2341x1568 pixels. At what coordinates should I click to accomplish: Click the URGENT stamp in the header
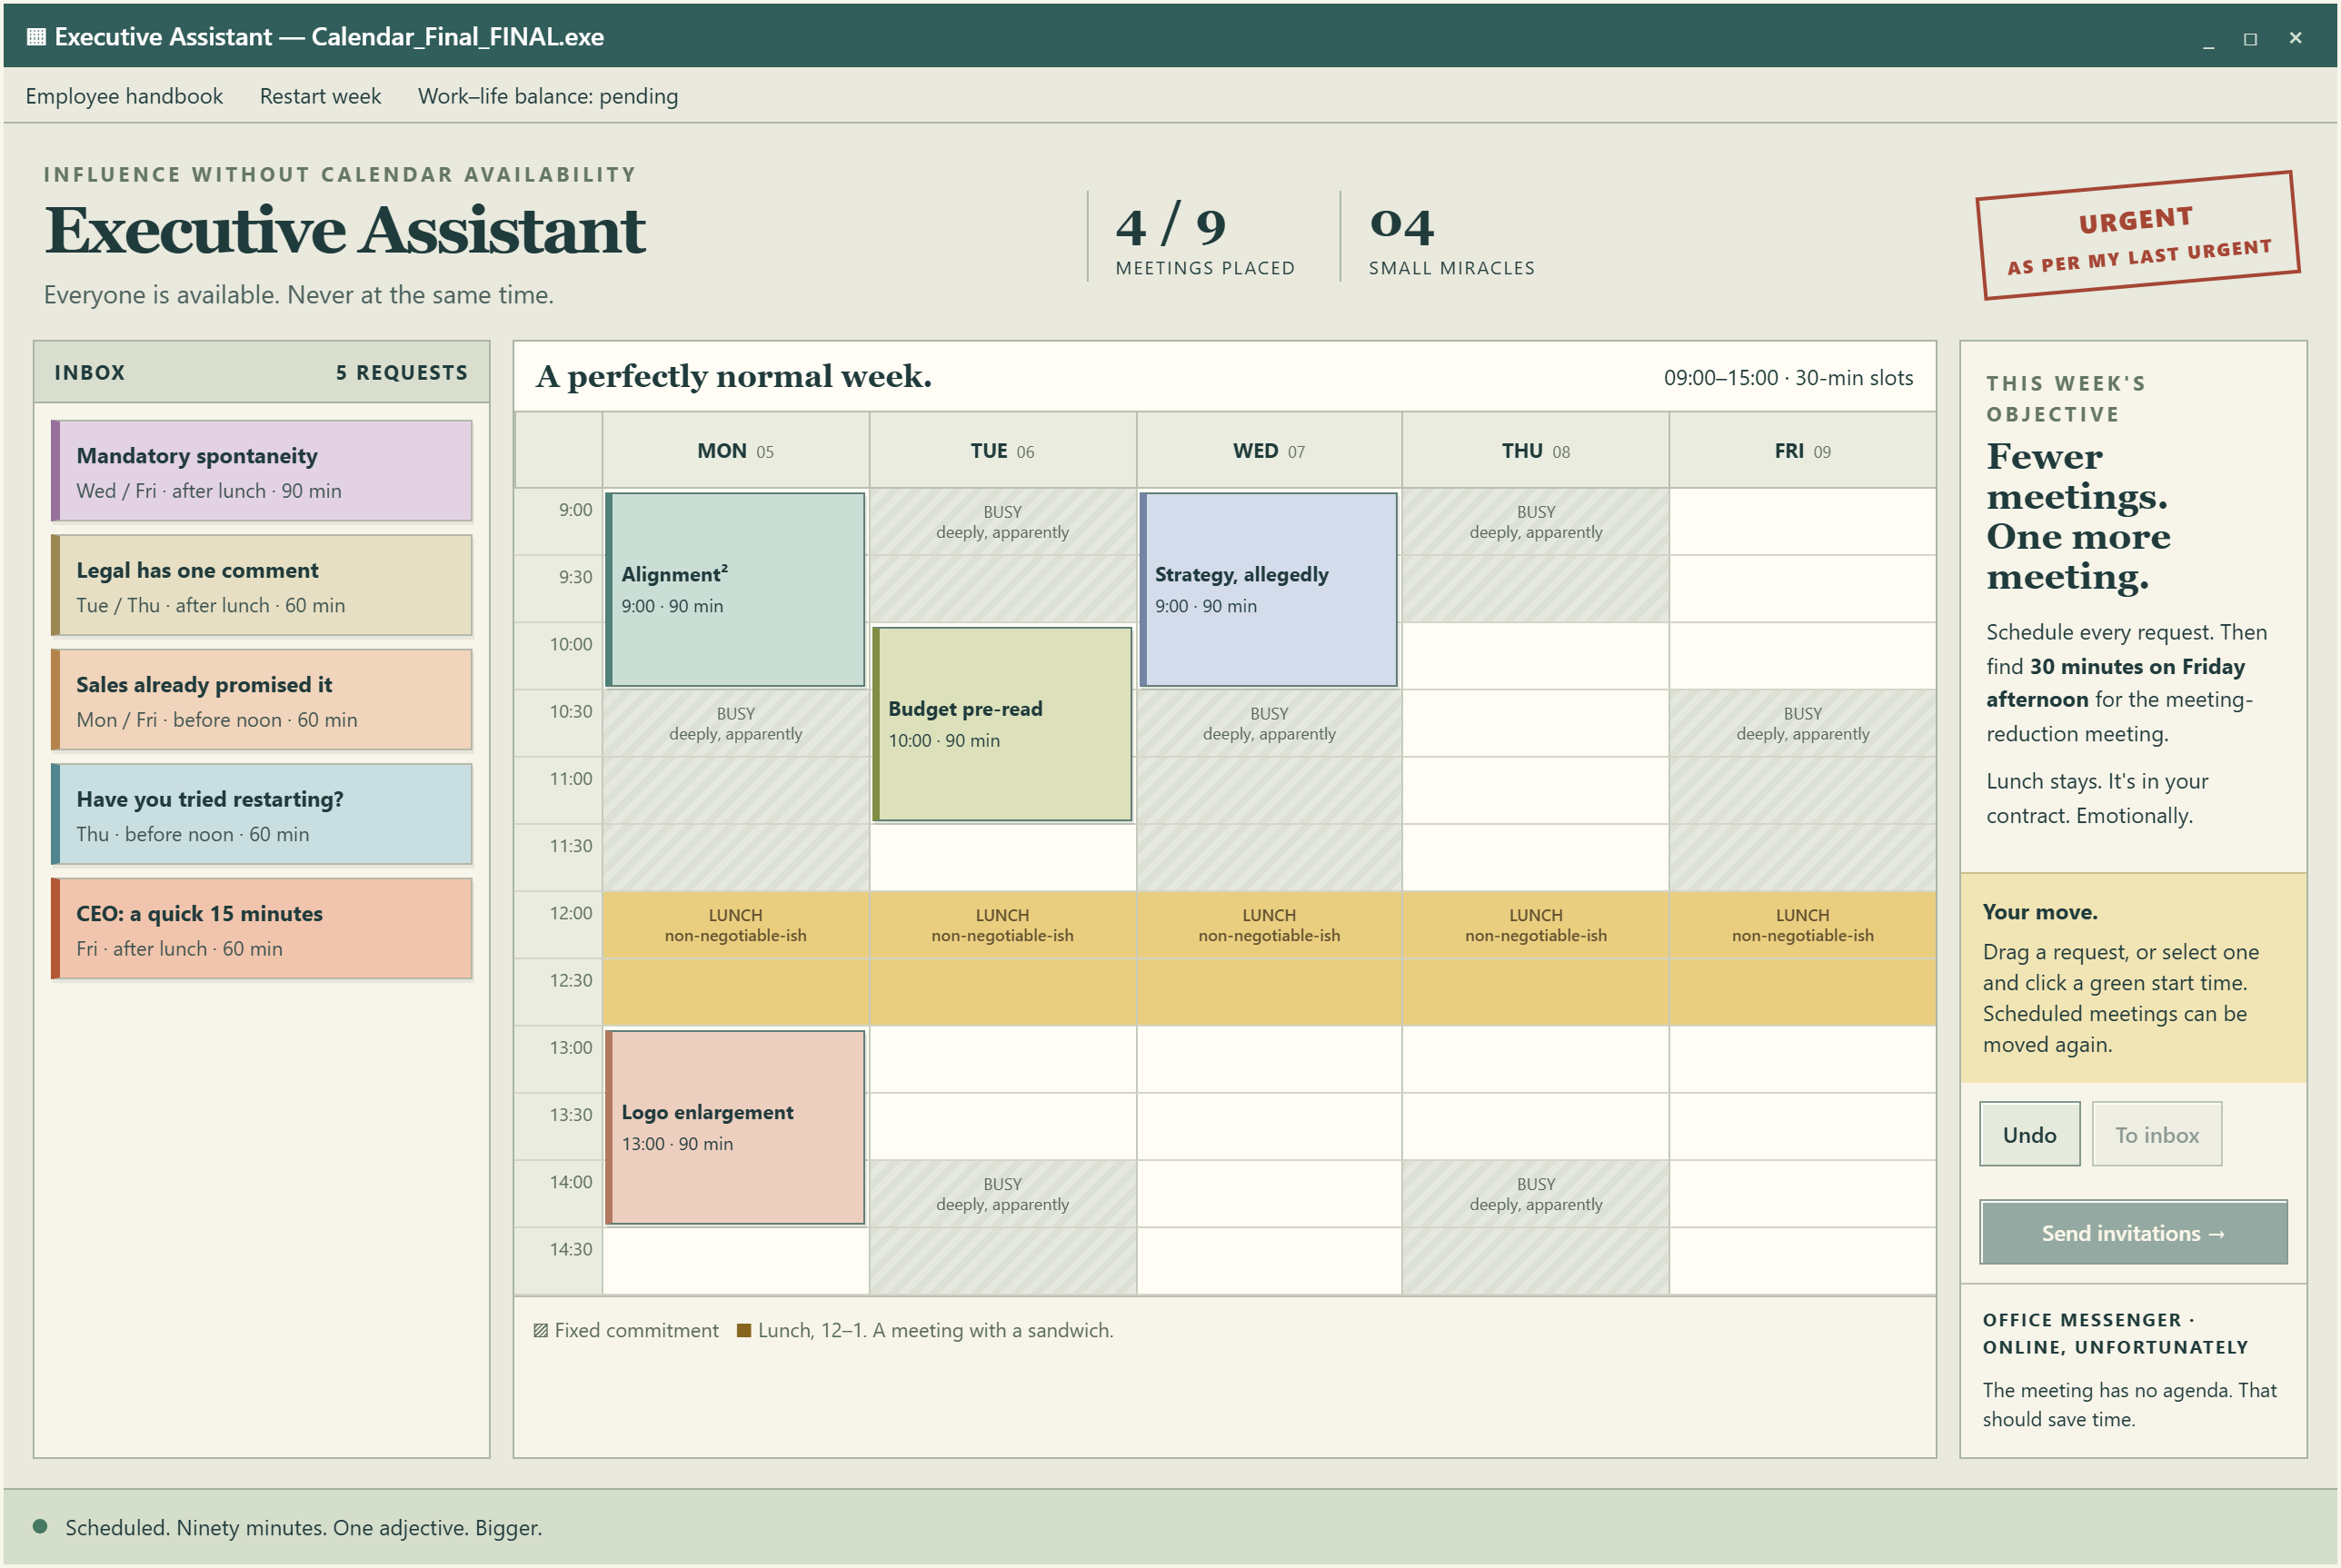point(2138,236)
